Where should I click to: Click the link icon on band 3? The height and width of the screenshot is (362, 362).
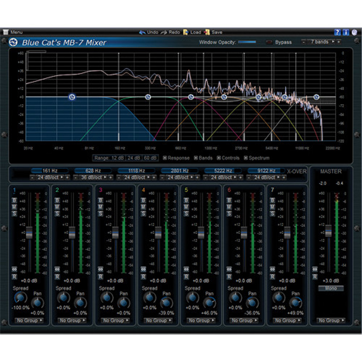[100, 269]
